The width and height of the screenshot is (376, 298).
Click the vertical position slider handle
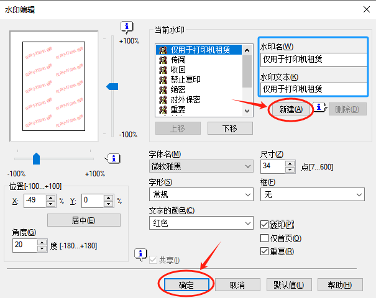pyautogui.click(x=112, y=87)
